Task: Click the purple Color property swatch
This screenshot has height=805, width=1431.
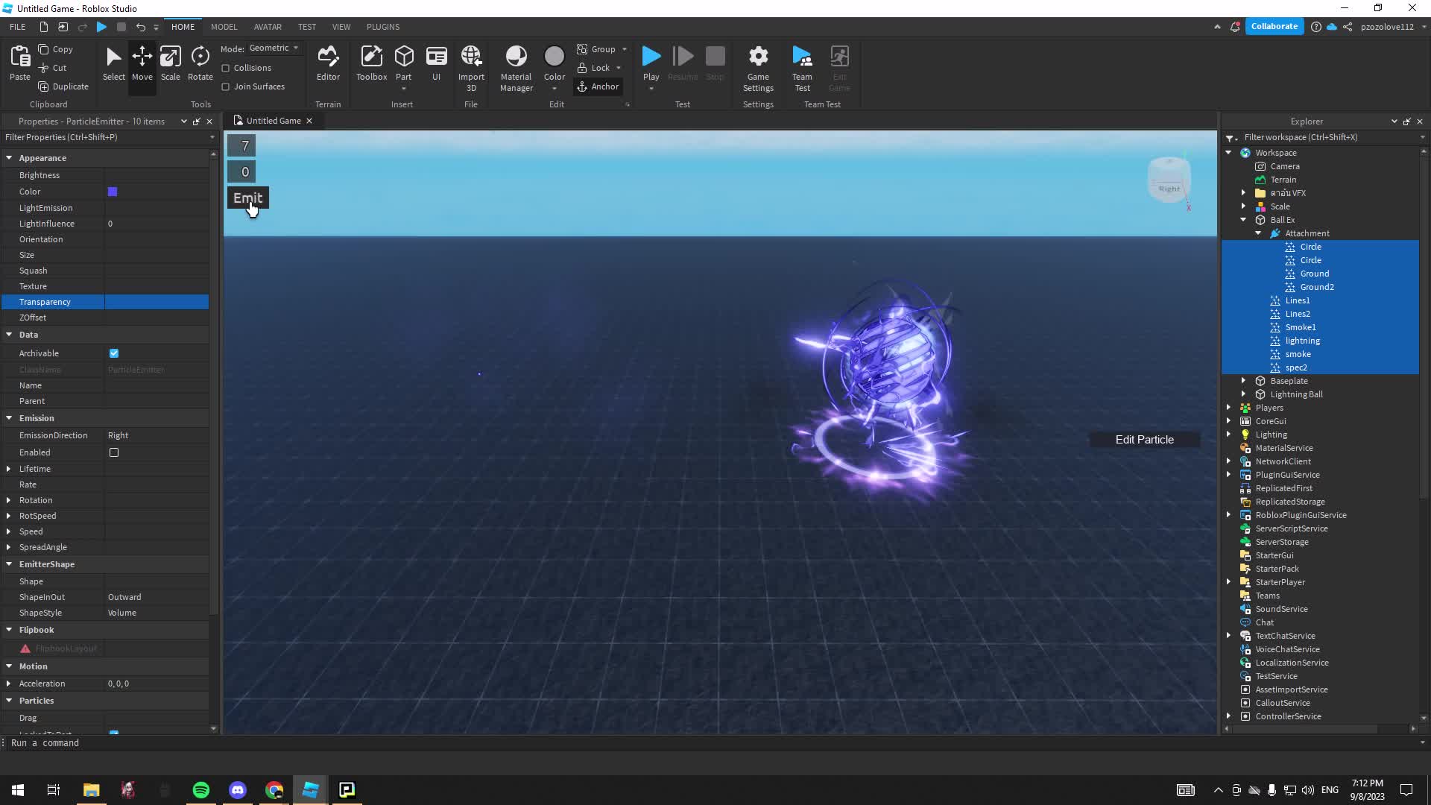Action: click(113, 192)
